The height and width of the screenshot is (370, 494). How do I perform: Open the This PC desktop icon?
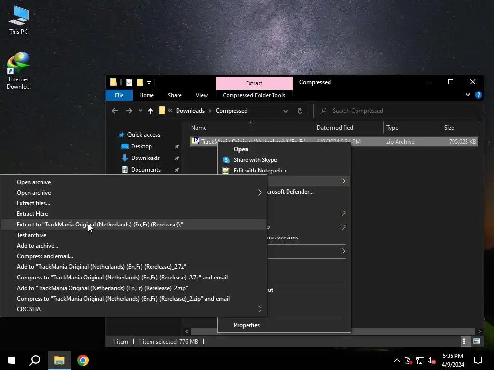point(19,20)
